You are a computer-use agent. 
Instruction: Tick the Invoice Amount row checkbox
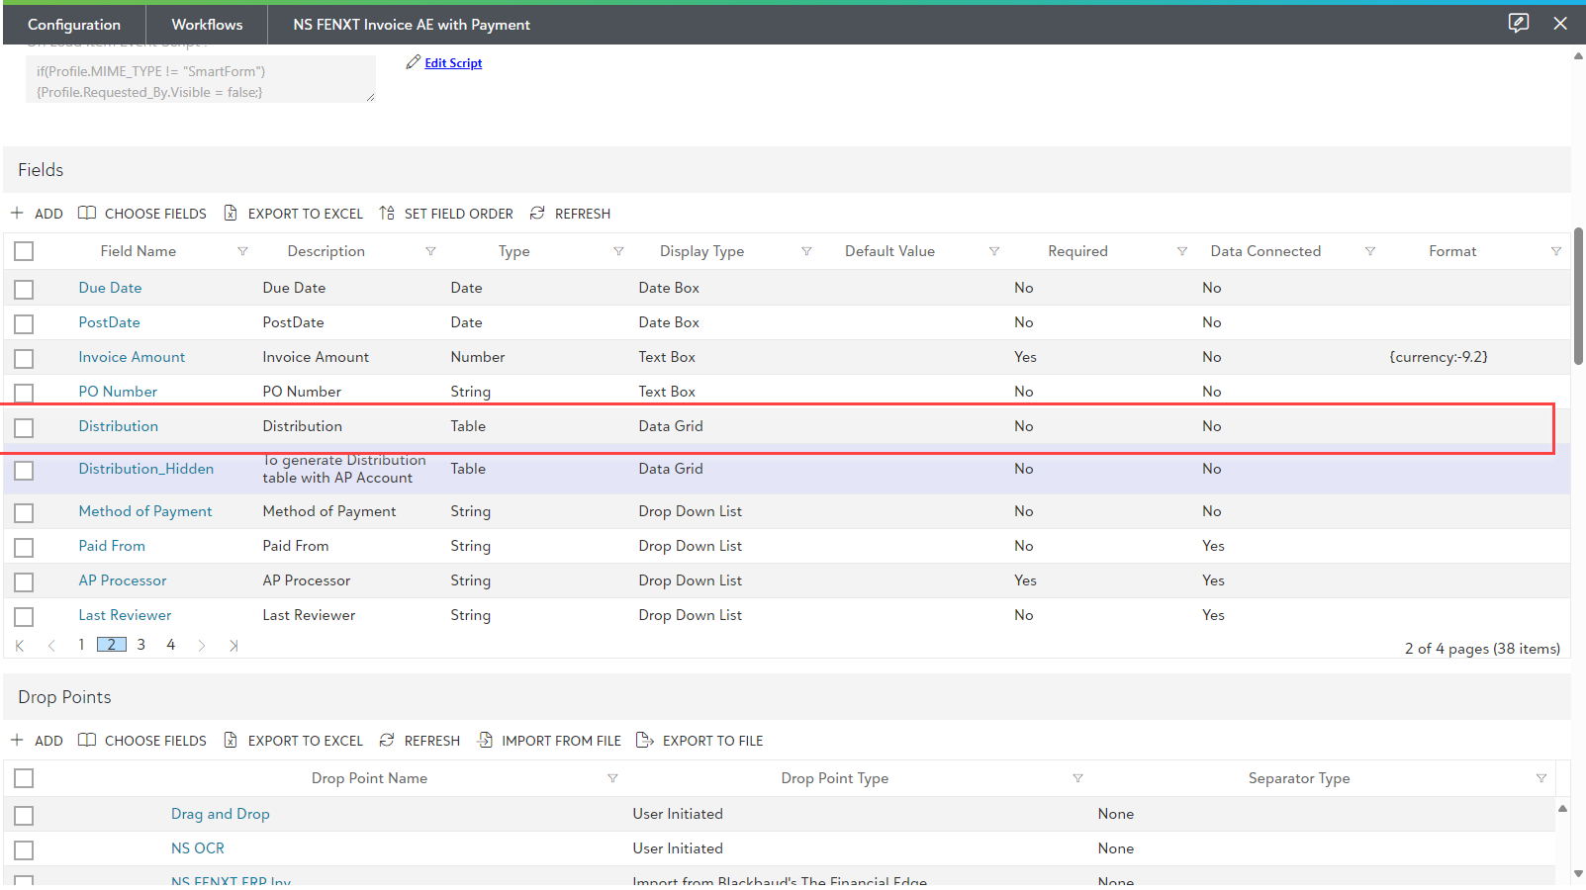coord(24,358)
